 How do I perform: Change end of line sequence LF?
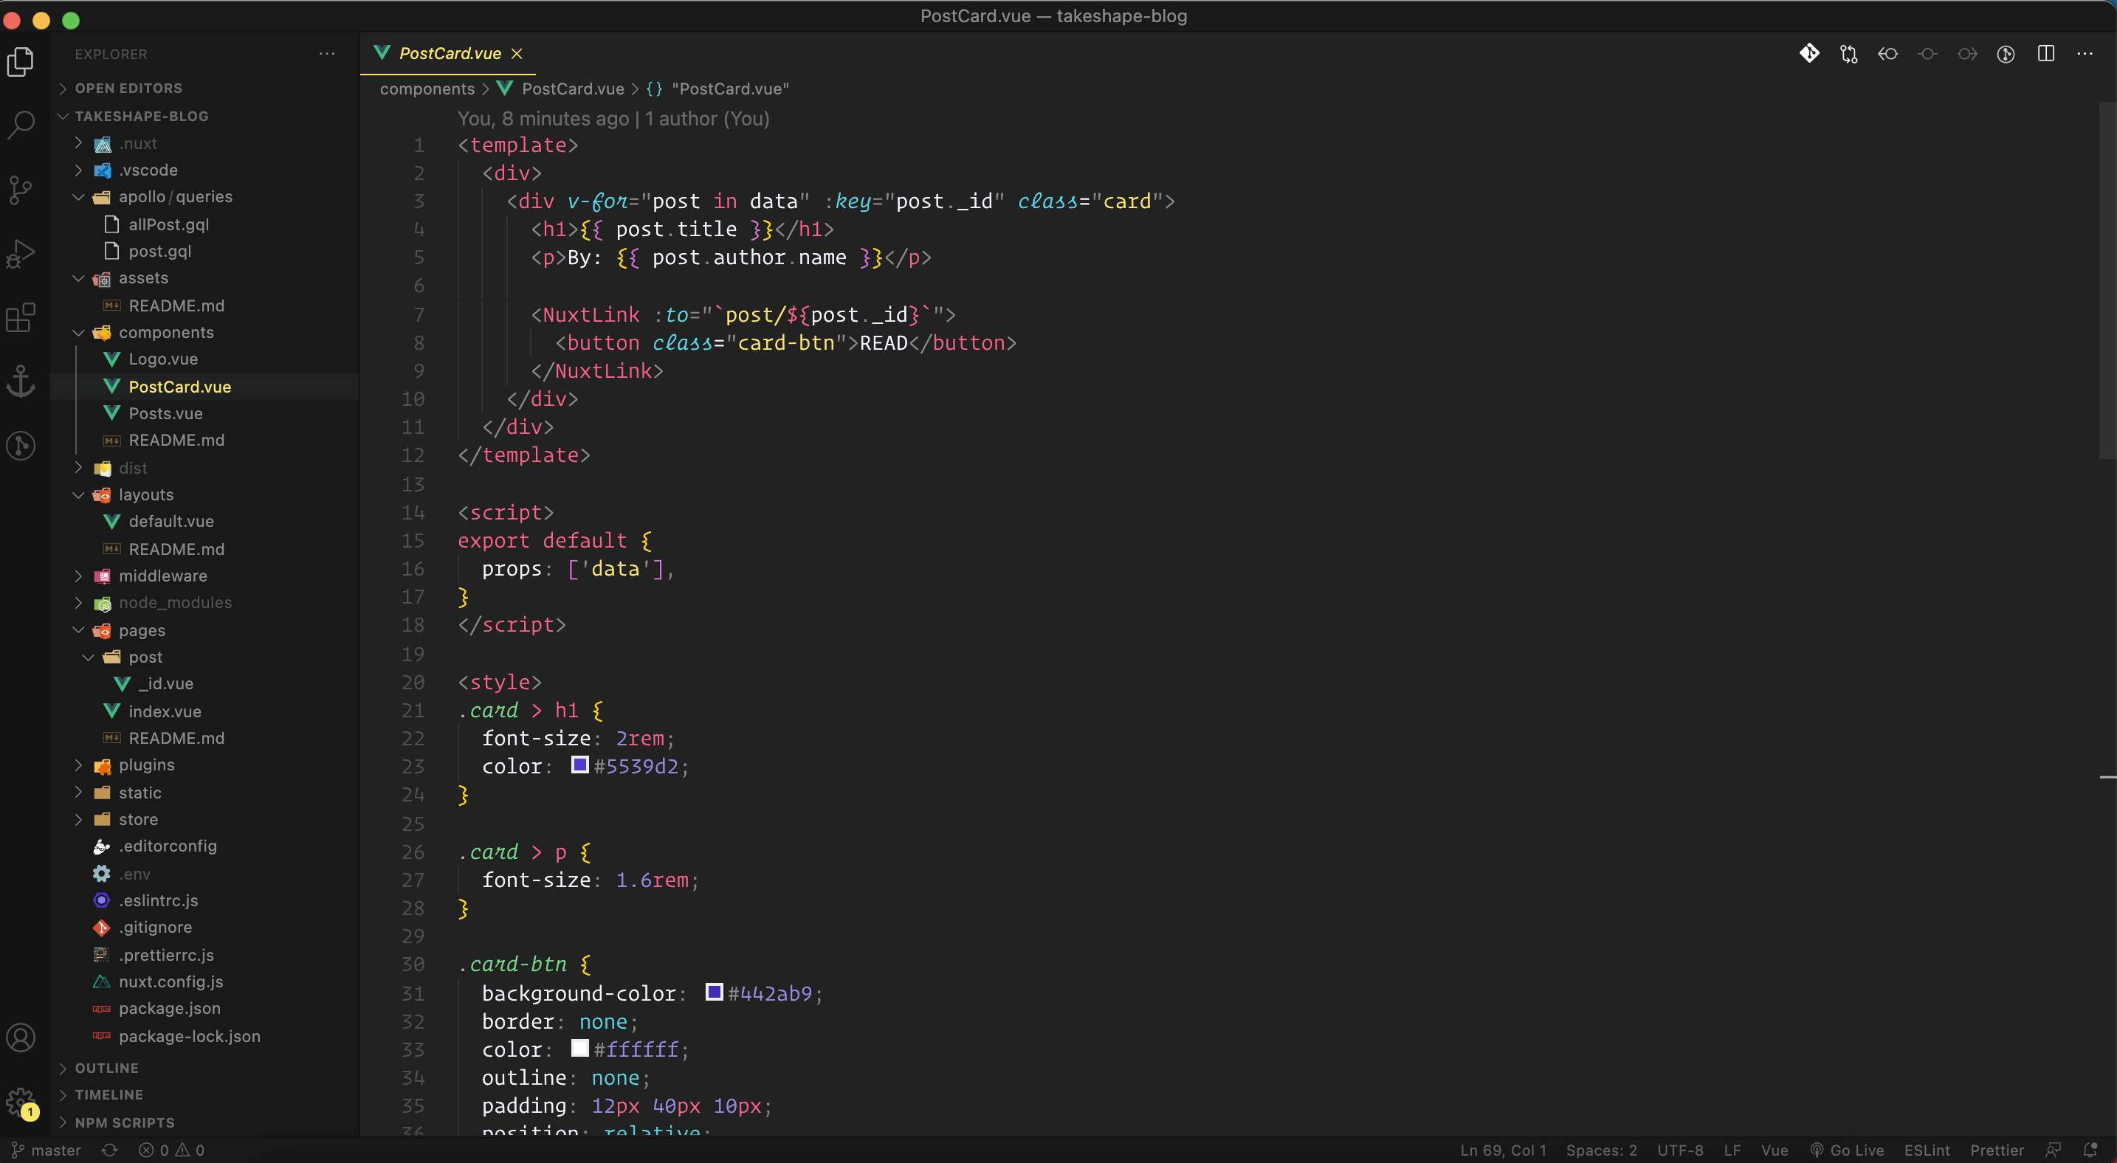tap(1732, 1150)
